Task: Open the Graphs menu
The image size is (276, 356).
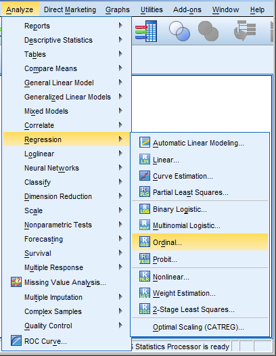Action: (118, 9)
